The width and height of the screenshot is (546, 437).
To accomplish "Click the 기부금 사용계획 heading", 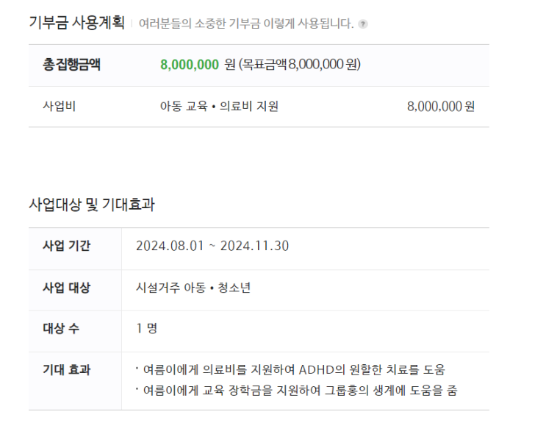I will (x=76, y=23).
